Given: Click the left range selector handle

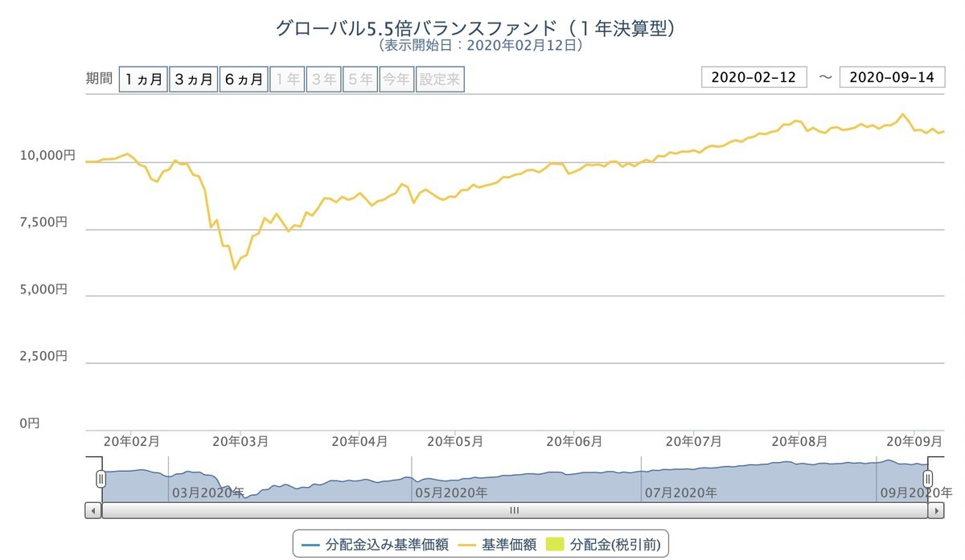Looking at the screenshot, I should click(100, 478).
